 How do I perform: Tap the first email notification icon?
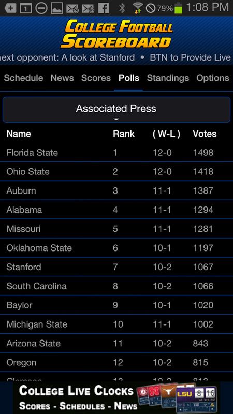pos(72,8)
